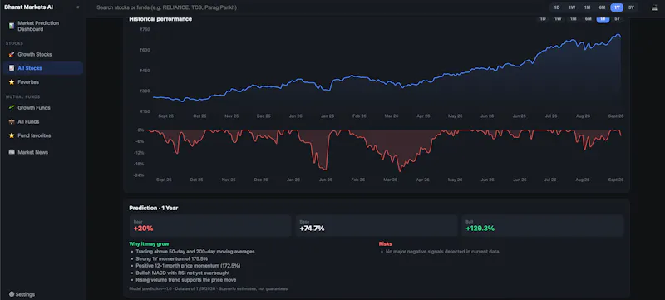Image resolution: width=665 pixels, height=300 pixels.
Task: Click the model prediction disclaimer footer
Action: pyautogui.click(x=209, y=289)
